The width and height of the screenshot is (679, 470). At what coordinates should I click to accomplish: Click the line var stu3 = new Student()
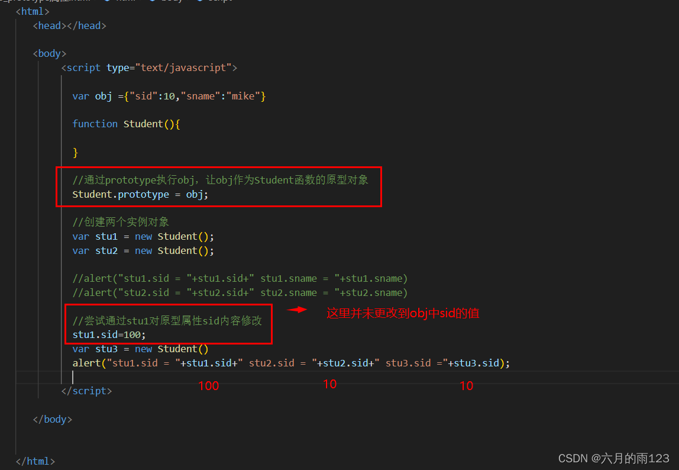(x=140, y=349)
